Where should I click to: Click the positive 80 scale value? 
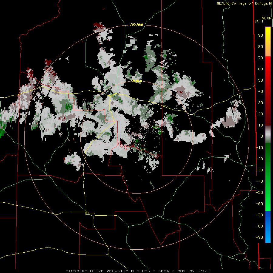coord(261,47)
